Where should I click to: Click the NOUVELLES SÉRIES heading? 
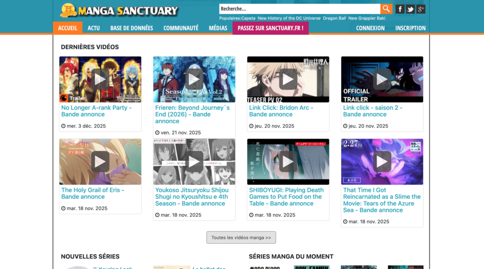point(90,256)
